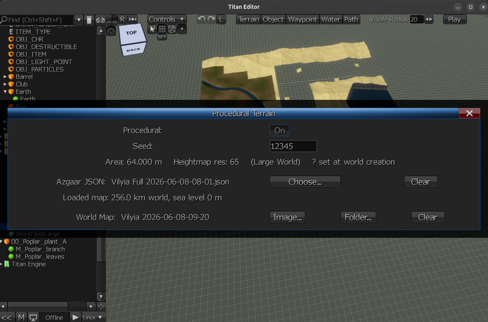Click the horizontal scrollbar left arrow
488x322 pixels.
click(x=3, y=306)
